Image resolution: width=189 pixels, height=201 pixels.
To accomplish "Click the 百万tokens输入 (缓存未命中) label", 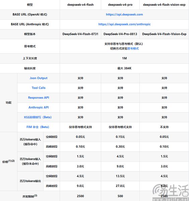I will click(x=30, y=161).
